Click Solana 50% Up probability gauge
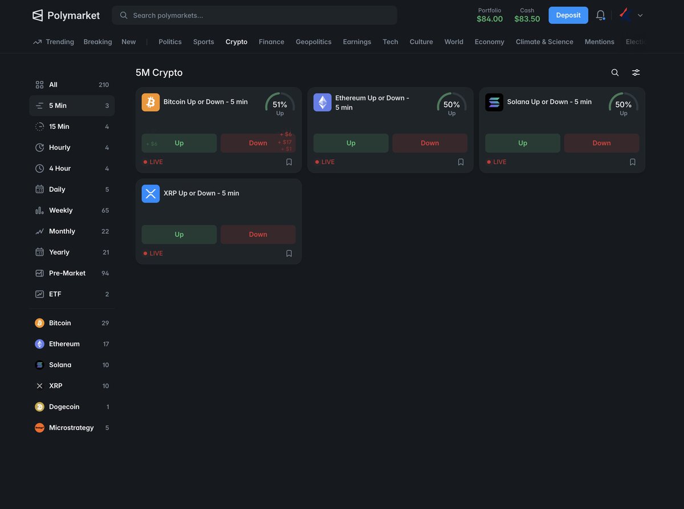The height and width of the screenshot is (509, 684). click(x=624, y=105)
